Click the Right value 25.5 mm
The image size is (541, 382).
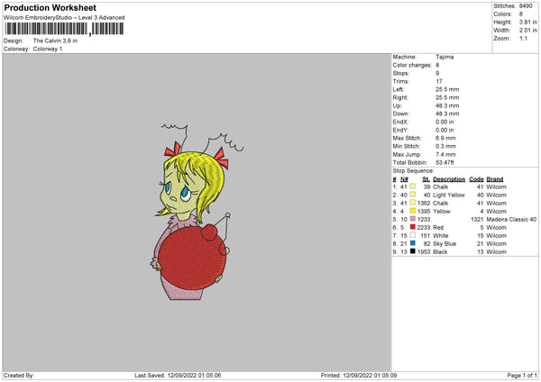[447, 97]
